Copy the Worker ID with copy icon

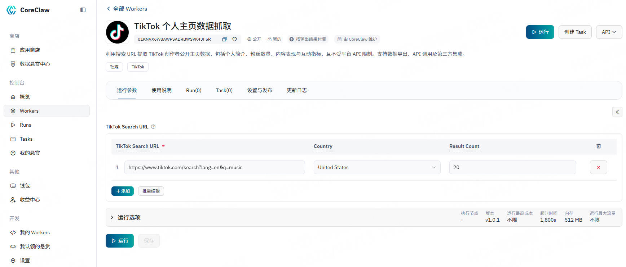(x=224, y=39)
